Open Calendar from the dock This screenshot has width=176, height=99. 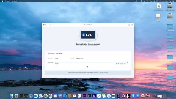[75, 96]
